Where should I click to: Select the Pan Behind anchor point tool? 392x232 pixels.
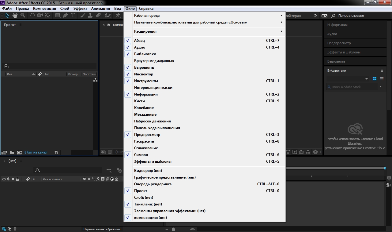(x=48, y=15)
